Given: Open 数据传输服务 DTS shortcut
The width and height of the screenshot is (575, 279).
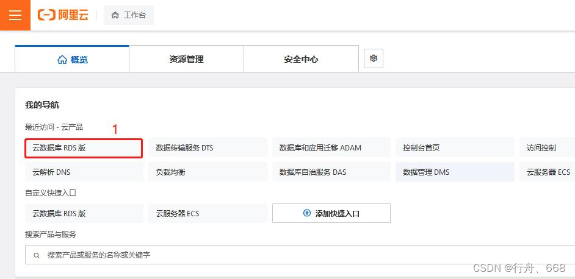Looking at the screenshot, I should click(208, 148).
